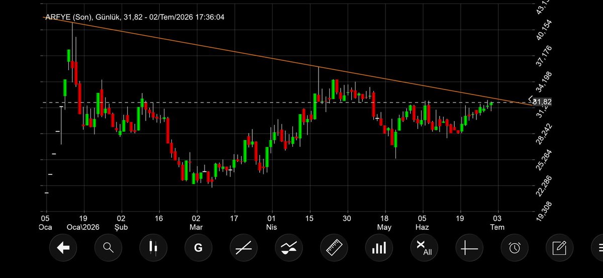Tap the G indicator button
Image resolution: width=603 pixels, height=278 pixels.
click(x=198, y=247)
